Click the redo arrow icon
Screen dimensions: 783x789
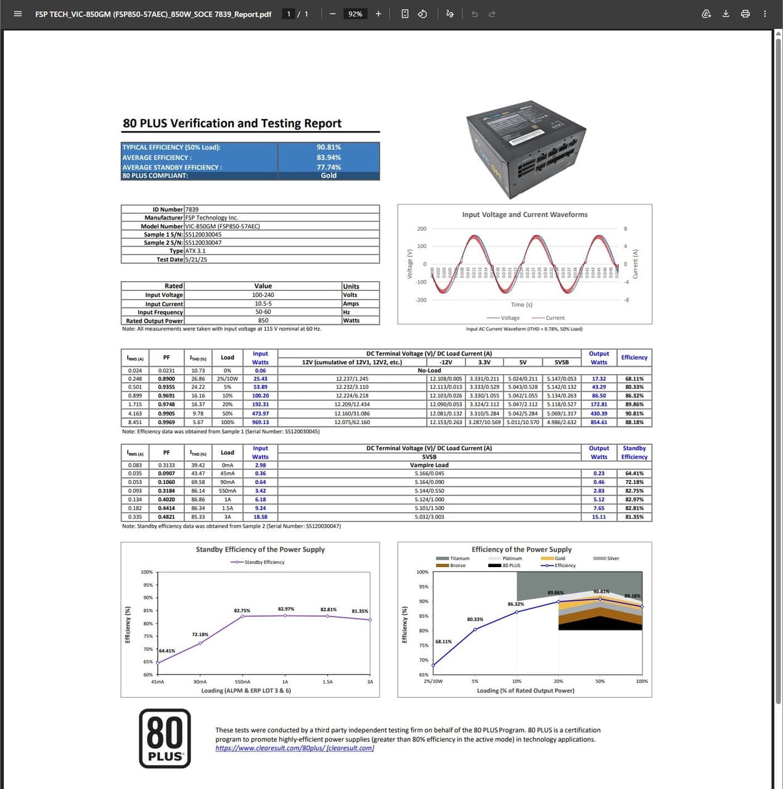492,14
